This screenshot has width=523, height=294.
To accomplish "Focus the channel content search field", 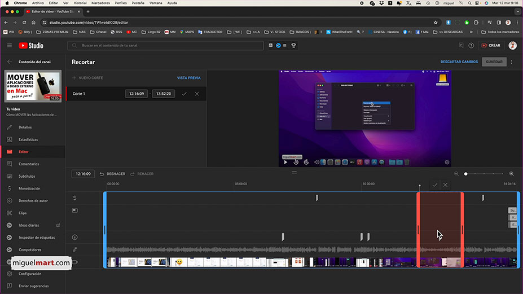I will pos(165,45).
